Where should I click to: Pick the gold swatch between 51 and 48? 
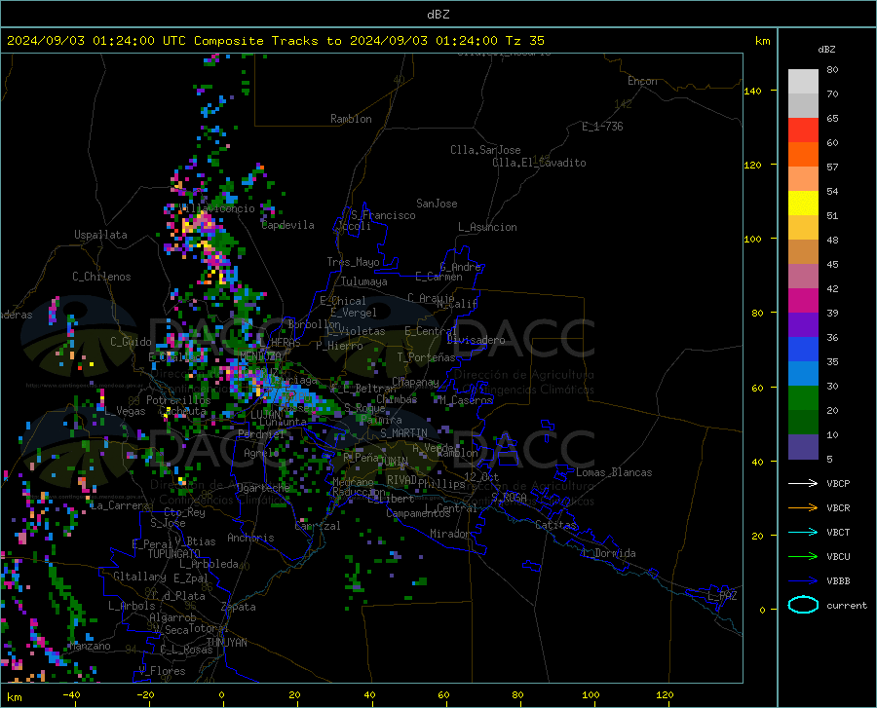803,228
